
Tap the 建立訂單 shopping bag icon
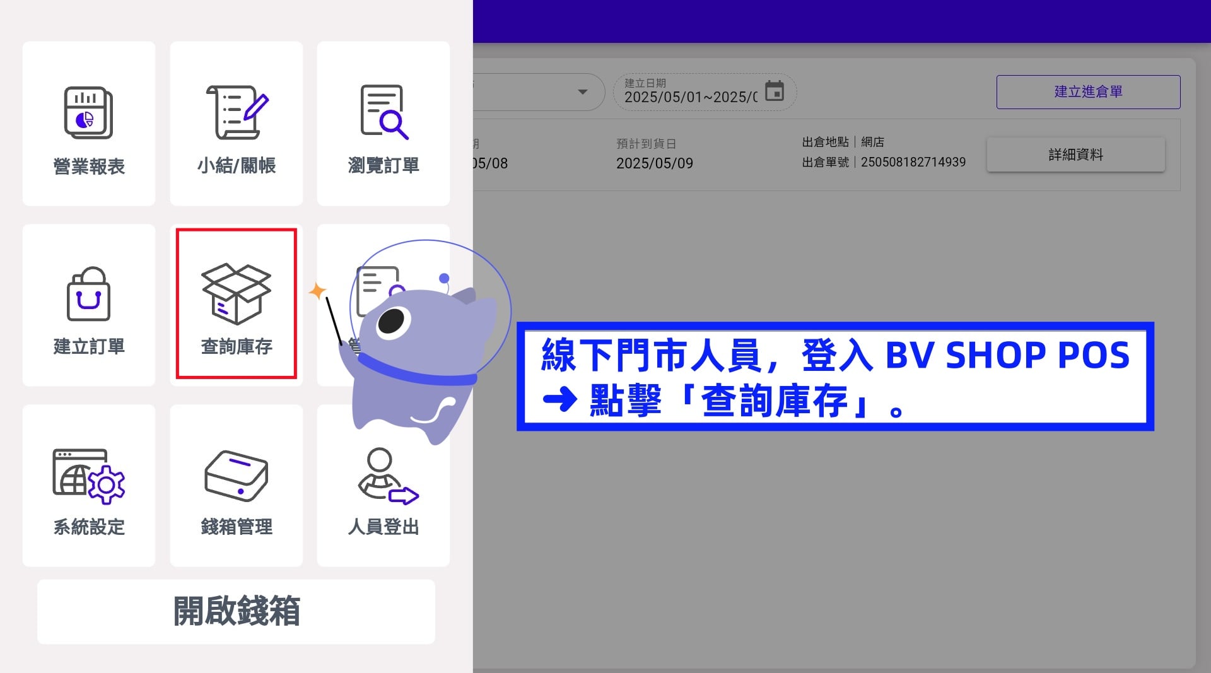pyautogui.click(x=88, y=294)
